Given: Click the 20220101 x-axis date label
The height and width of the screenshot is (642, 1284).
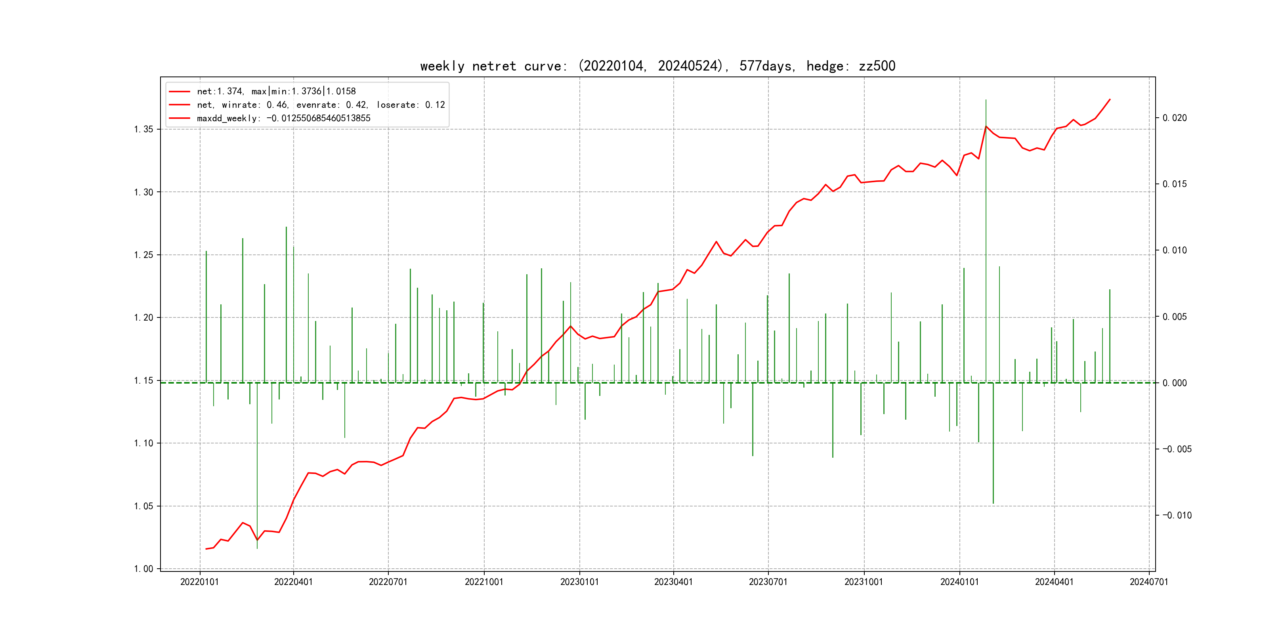Looking at the screenshot, I should point(199,582).
